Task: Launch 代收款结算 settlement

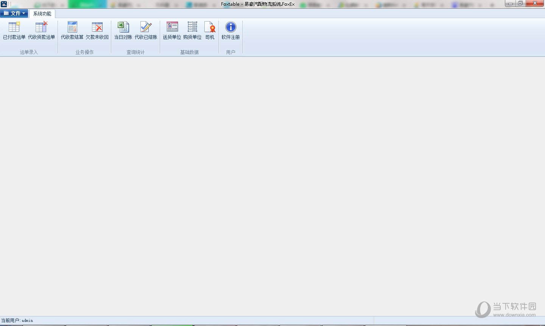Action: point(72,31)
